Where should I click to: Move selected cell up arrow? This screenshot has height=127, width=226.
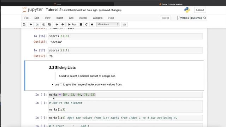57,24
